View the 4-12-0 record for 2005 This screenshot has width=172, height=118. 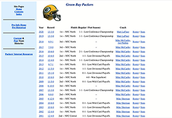[x=51, y=99]
